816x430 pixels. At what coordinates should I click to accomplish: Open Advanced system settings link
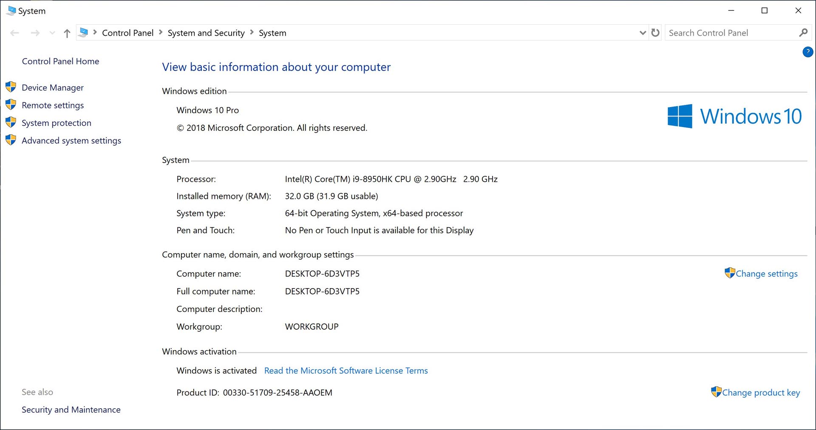(71, 141)
